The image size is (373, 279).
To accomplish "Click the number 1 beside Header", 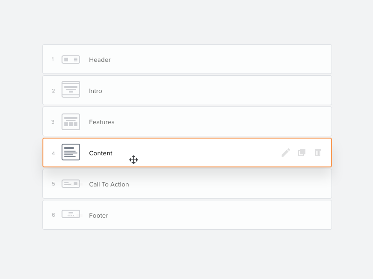I will [53, 60].
